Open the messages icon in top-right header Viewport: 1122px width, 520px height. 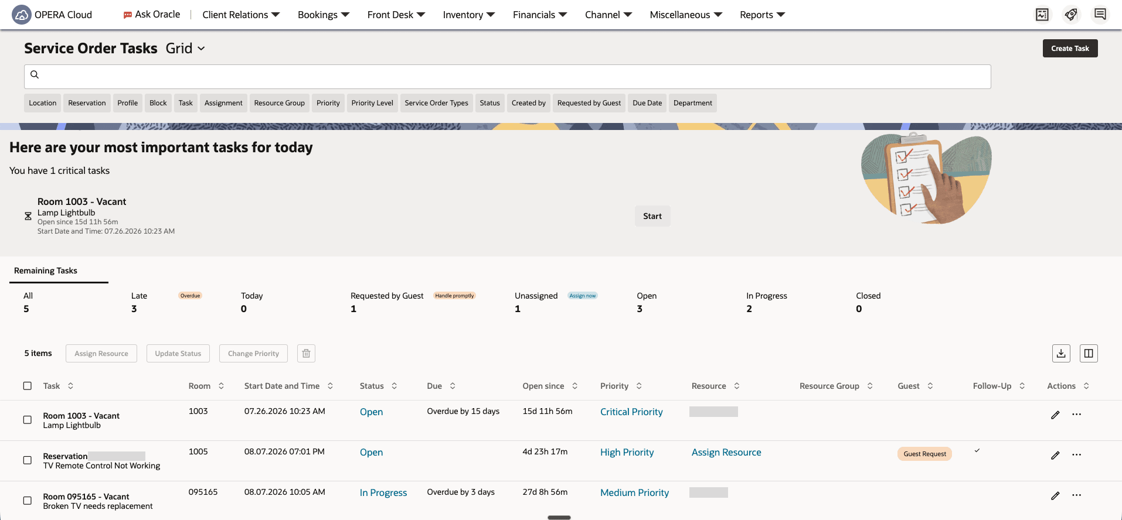pyautogui.click(x=1100, y=14)
